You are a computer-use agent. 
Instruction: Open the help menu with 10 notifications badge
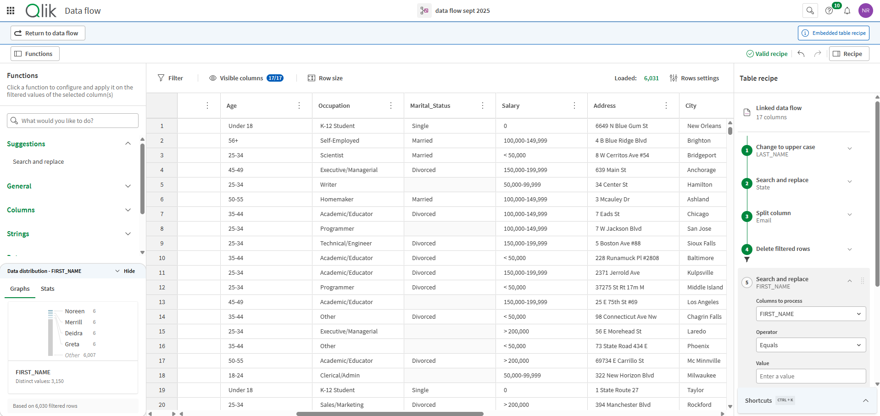829,10
